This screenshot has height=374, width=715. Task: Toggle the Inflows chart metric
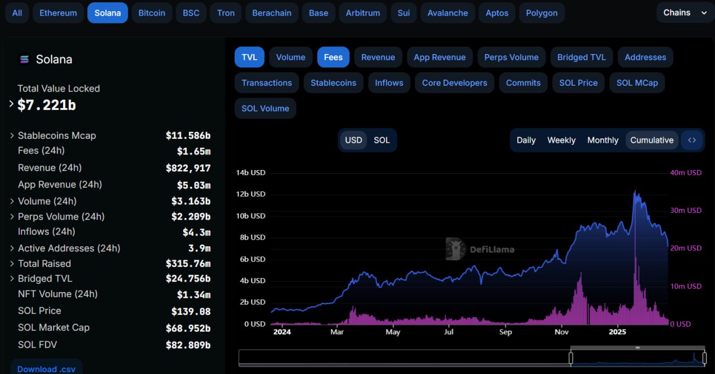[x=389, y=83]
